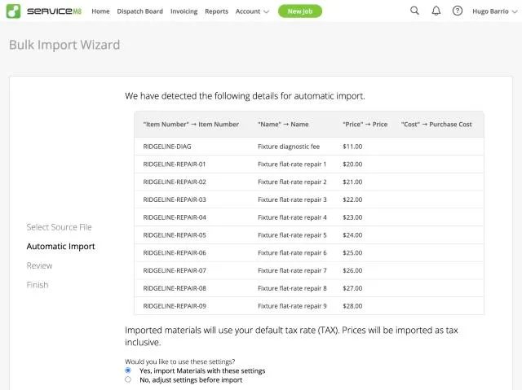Jump to the Review wizard step
Viewport: 522px width, 390px height.
point(39,265)
